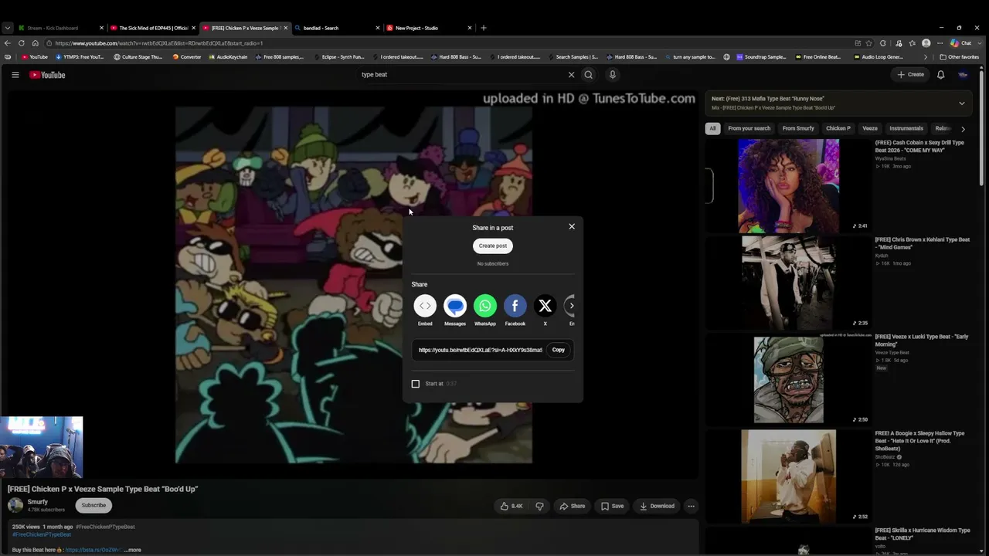Like the video (8.4K)

[511, 506]
